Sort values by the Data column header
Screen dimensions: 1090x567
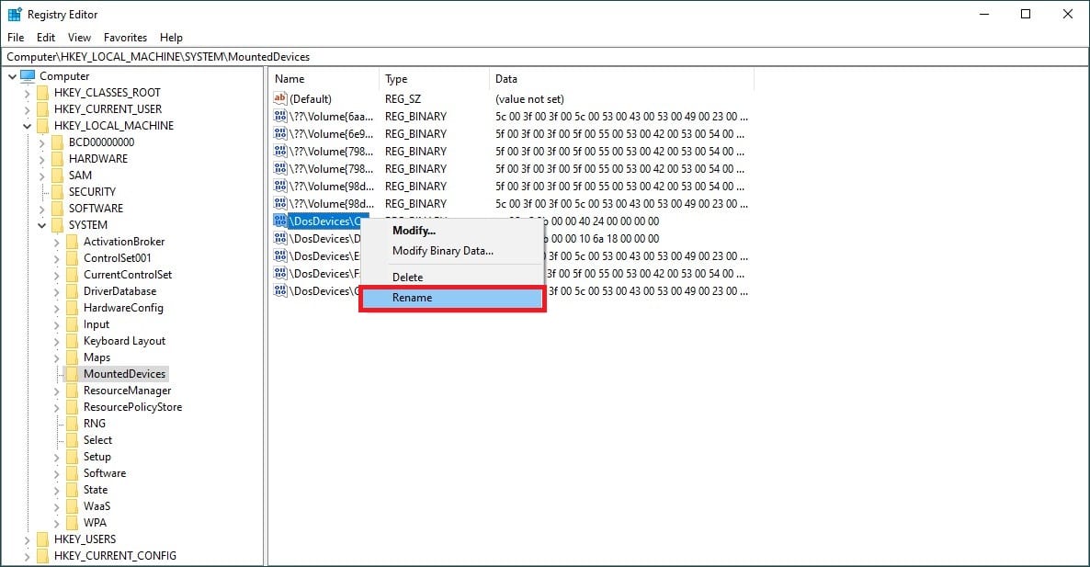[x=621, y=79]
